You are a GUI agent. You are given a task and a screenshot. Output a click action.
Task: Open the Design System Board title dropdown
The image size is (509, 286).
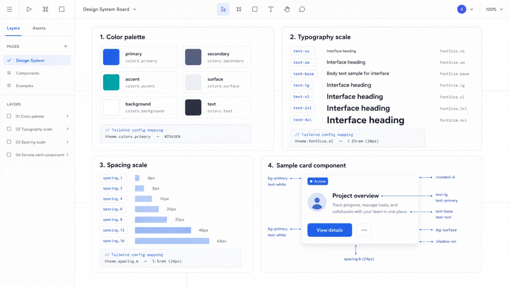click(x=110, y=9)
